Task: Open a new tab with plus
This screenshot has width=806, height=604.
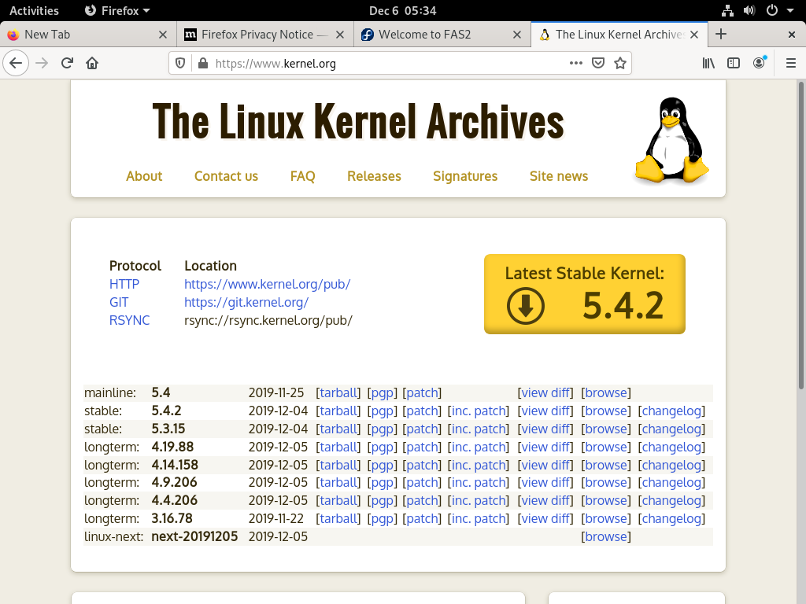Action: (x=721, y=35)
